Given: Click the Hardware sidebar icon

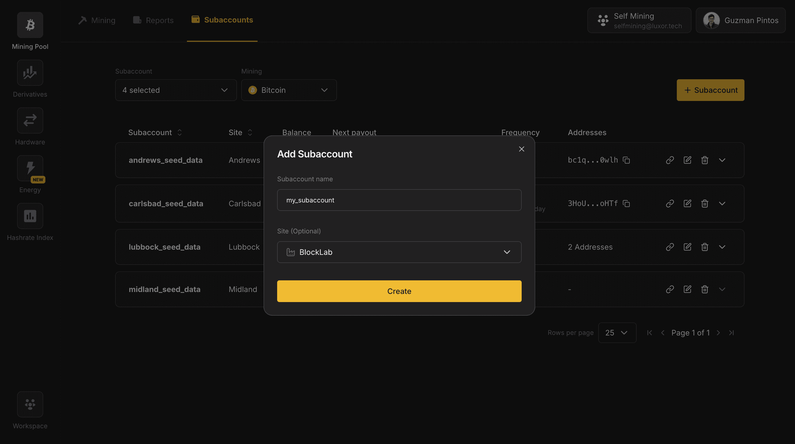Looking at the screenshot, I should (x=30, y=120).
